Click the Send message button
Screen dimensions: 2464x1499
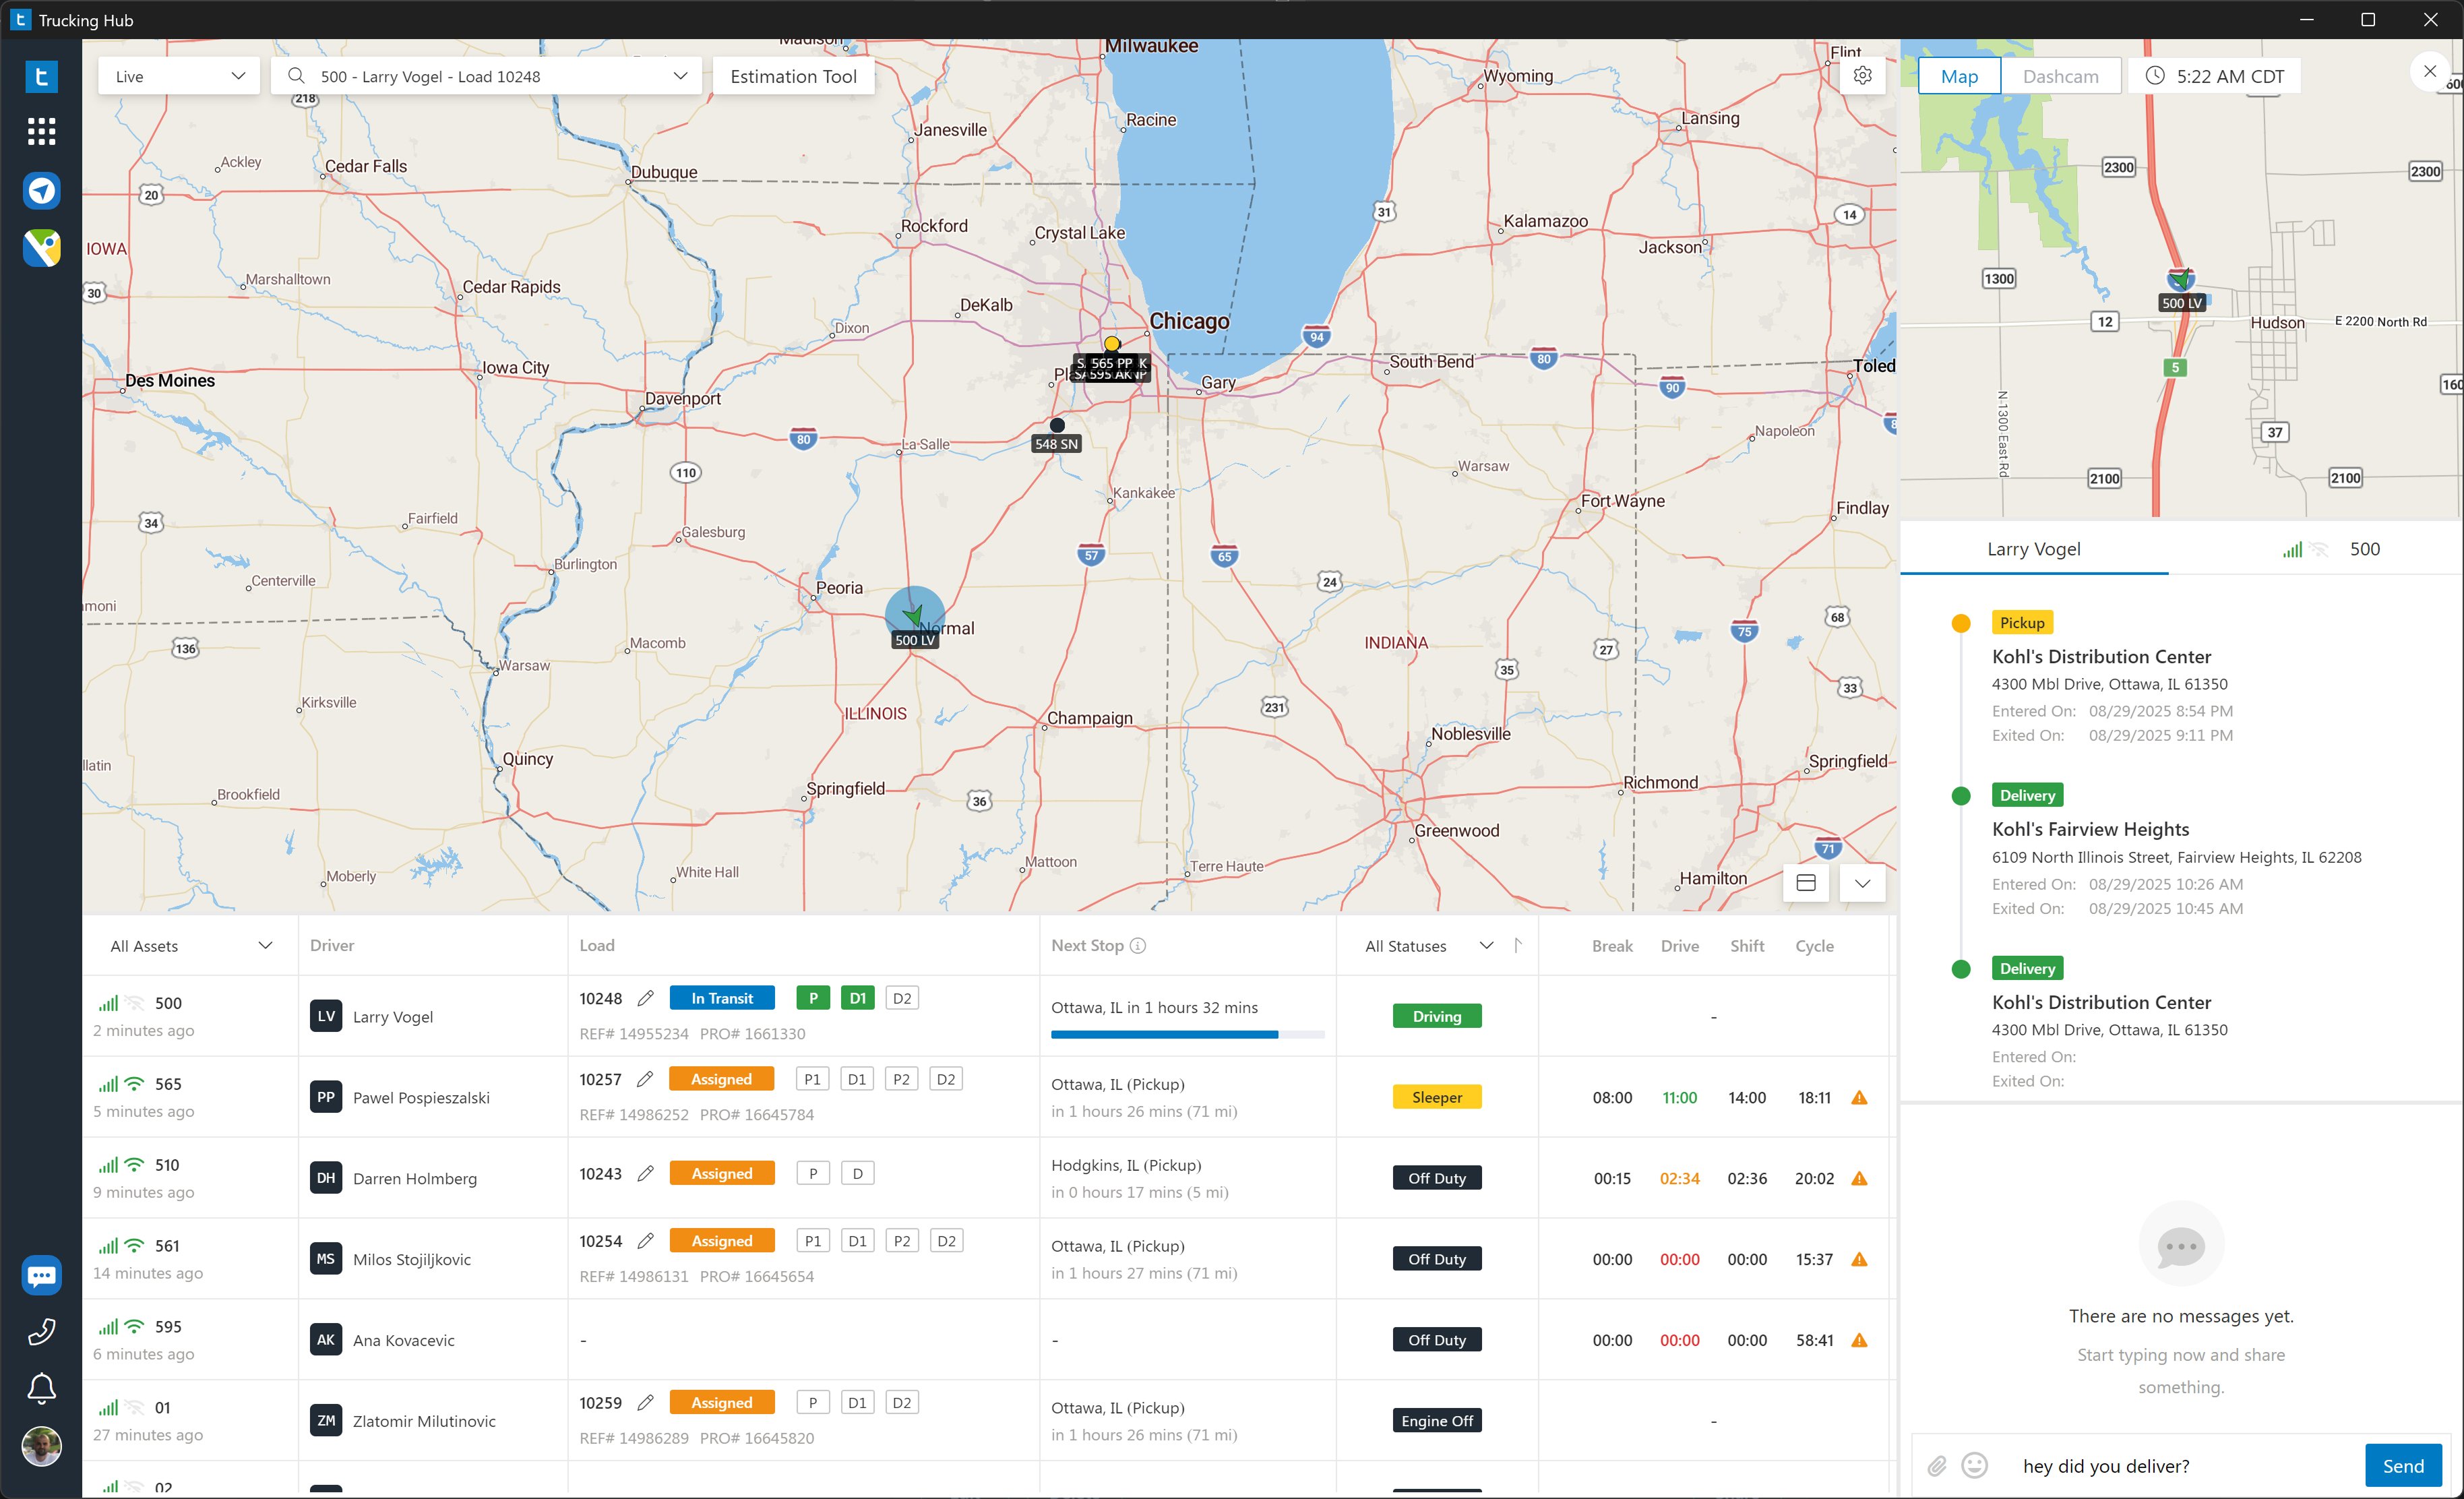pyautogui.click(x=2402, y=1466)
